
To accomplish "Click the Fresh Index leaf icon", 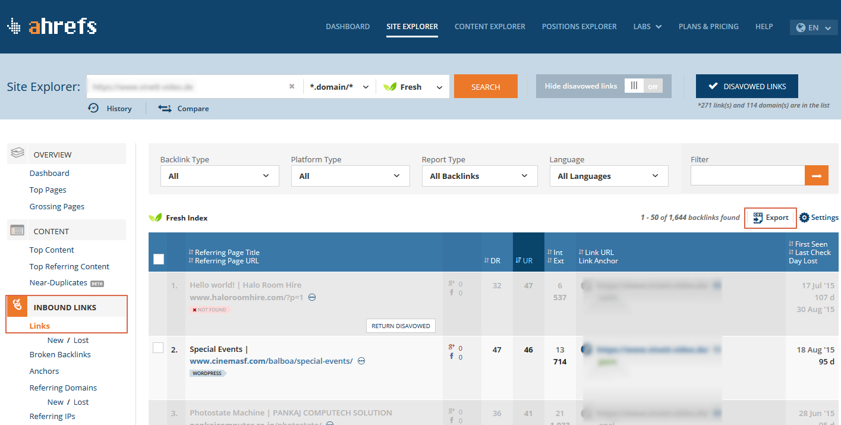I will pyautogui.click(x=155, y=218).
